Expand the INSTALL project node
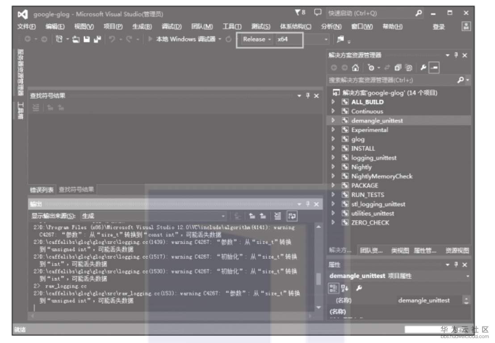The height and width of the screenshot is (343, 495). 333,148
